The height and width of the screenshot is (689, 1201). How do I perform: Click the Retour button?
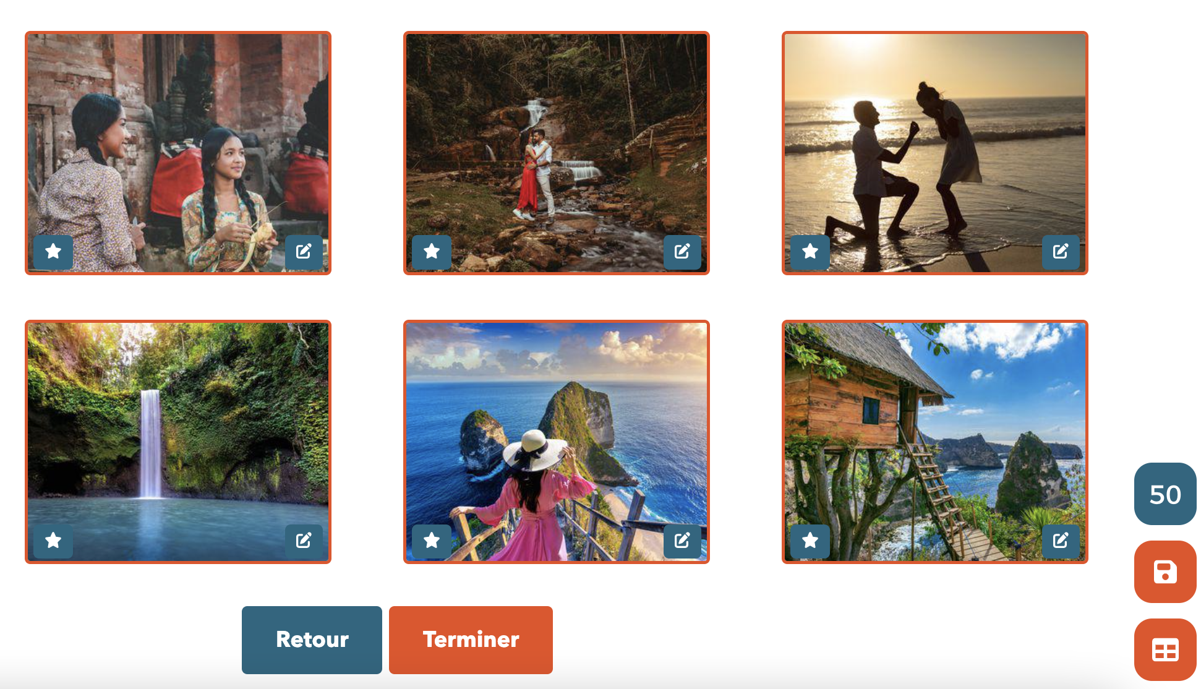[312, 640]
